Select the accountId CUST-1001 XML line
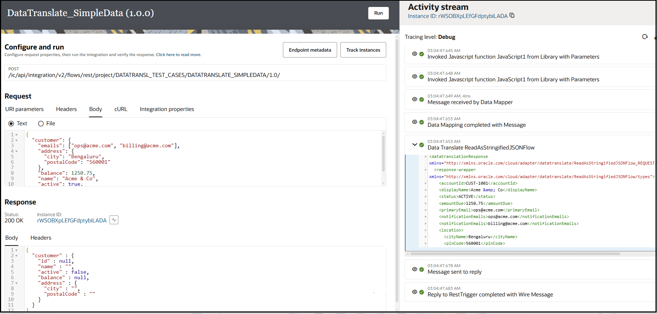Viewport: 657px width, 314px height. tap(478, 183)
